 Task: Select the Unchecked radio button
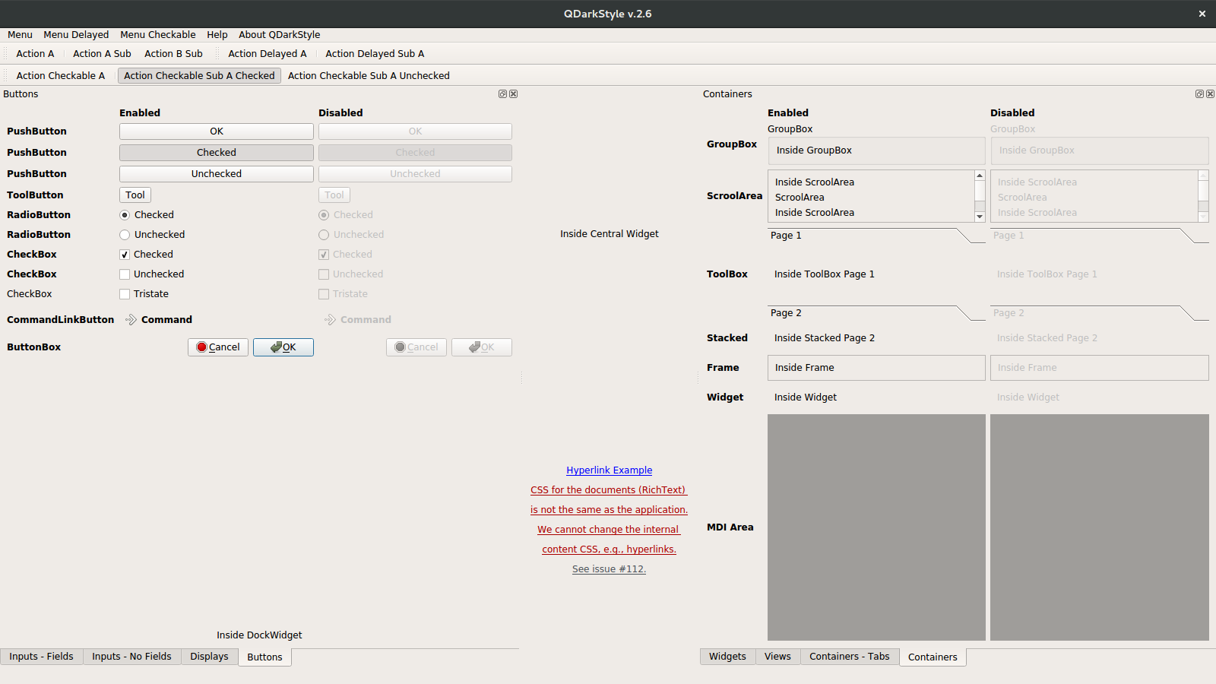click(125, 235)
